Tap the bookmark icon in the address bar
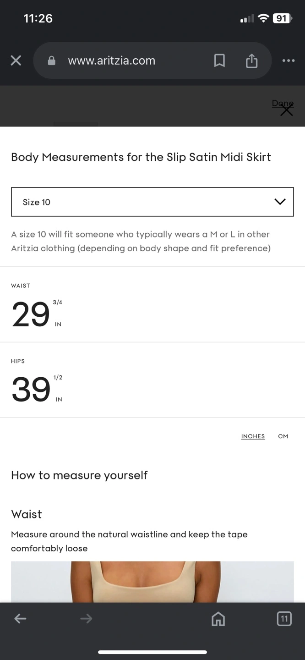This screenshot has width=305, height=660. tap(219, 60)
